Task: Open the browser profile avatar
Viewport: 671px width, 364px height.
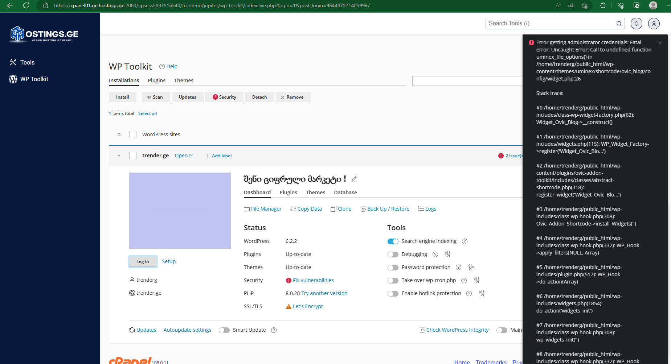Action: [x=653, y=5]
